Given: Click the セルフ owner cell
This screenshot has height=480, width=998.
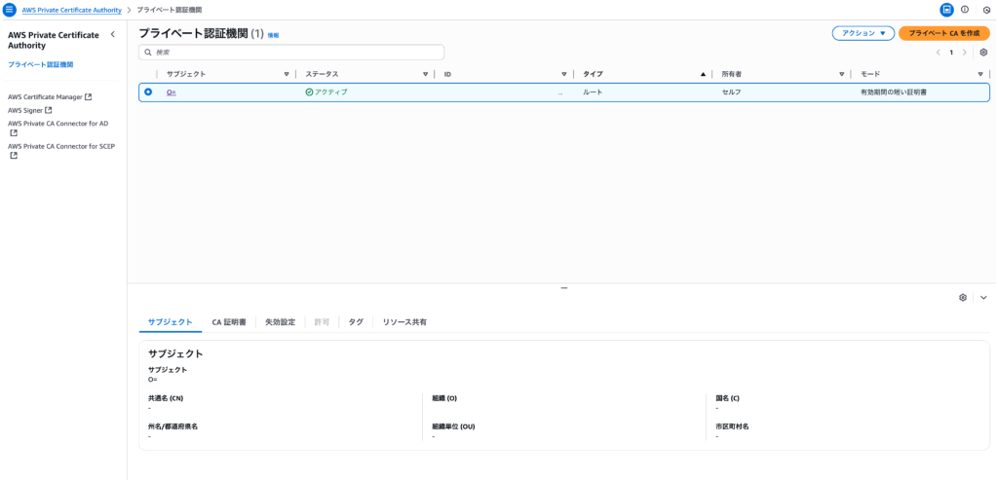Looking at the screenshot, I should click(731, 92).
